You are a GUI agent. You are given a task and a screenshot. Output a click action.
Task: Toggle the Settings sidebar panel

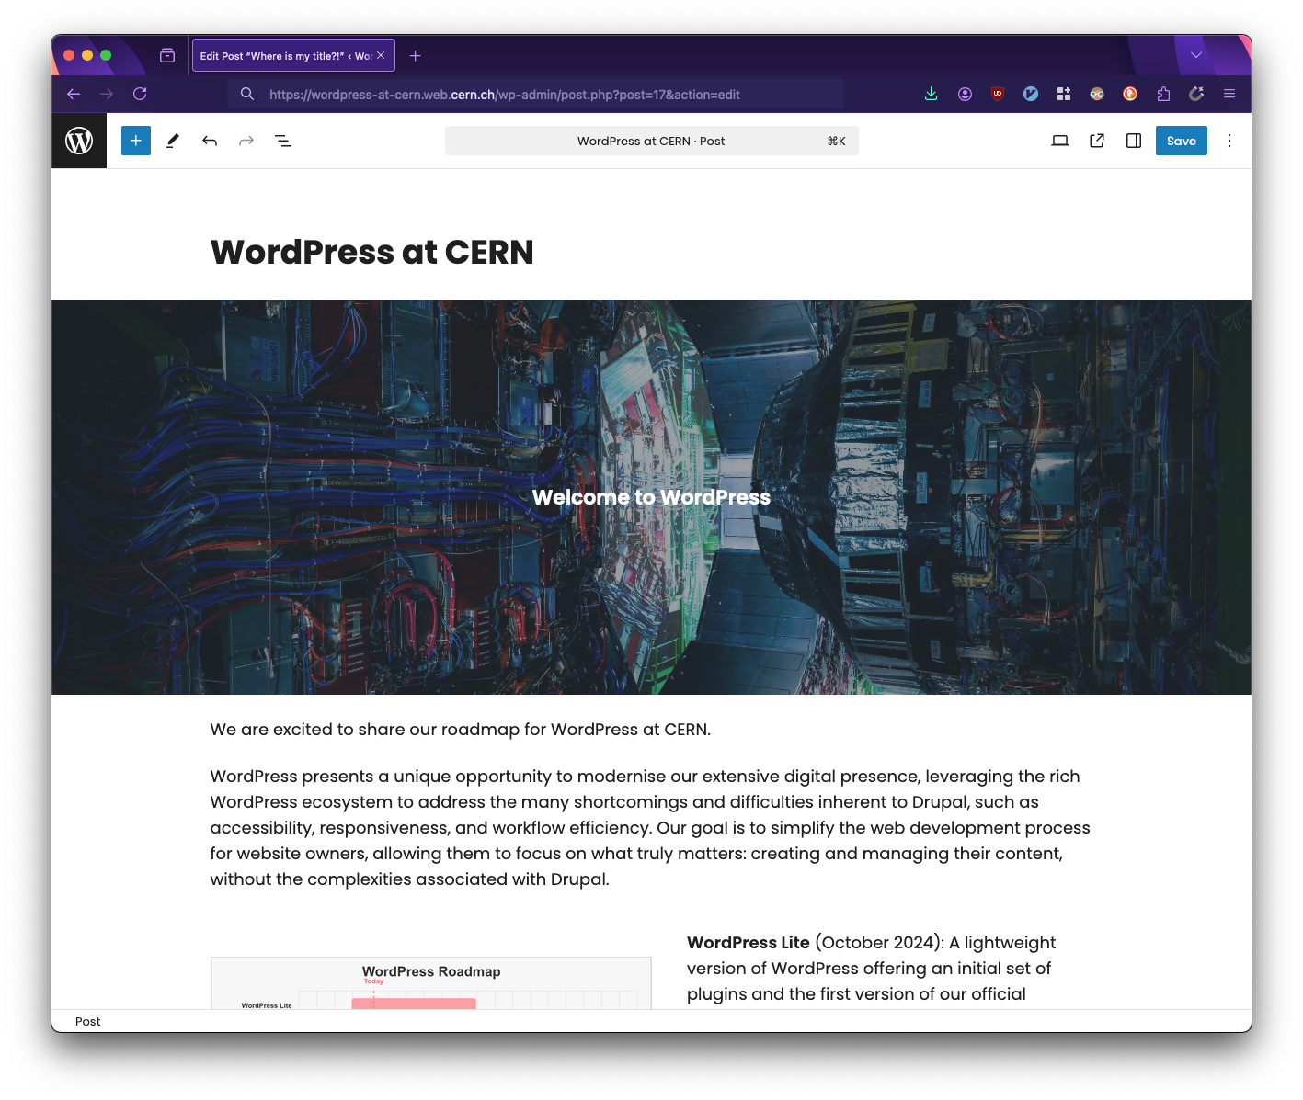click(x=1134, y=141)
